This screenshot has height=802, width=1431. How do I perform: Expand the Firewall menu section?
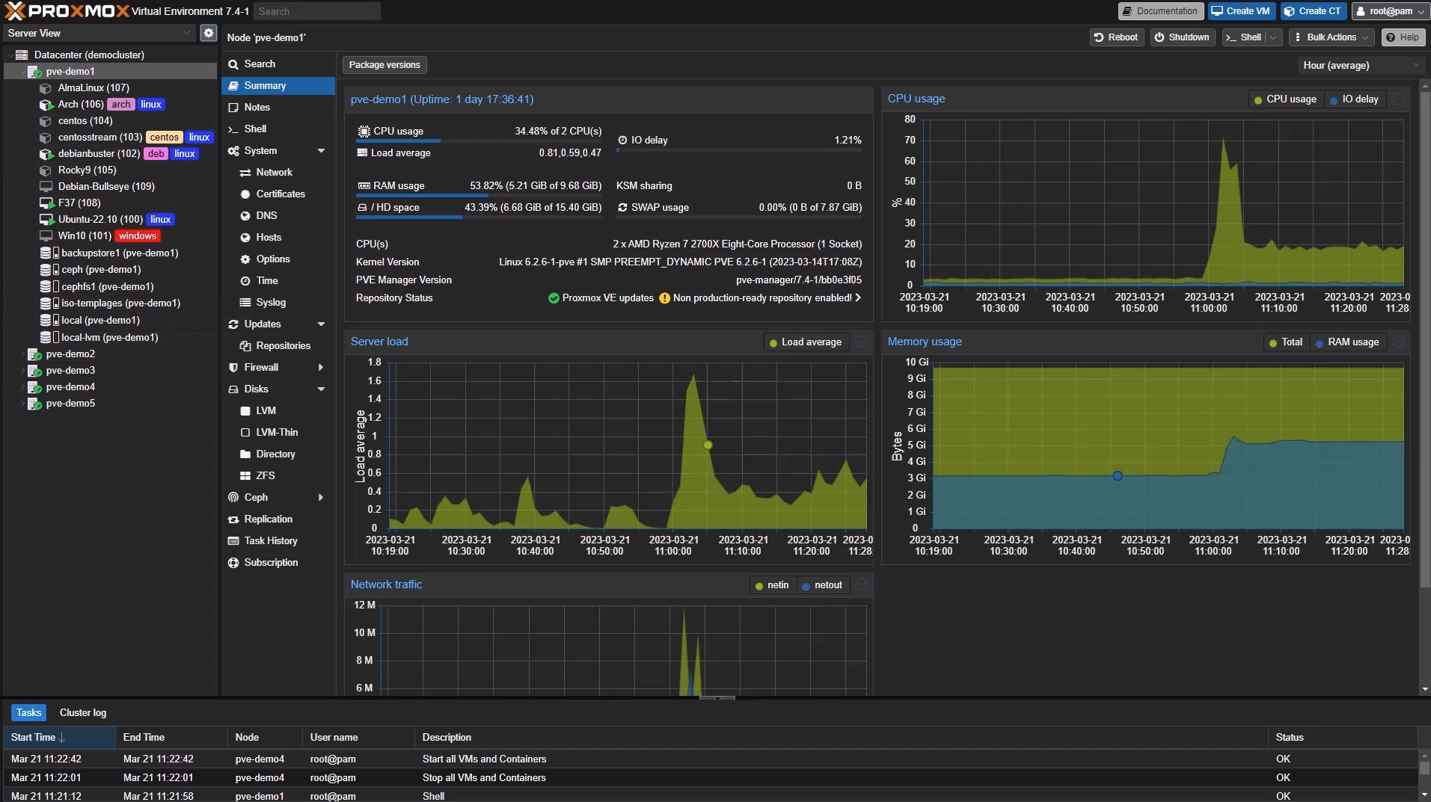(321, 367)
